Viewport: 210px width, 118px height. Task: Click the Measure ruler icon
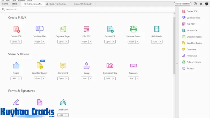[133, 65]
